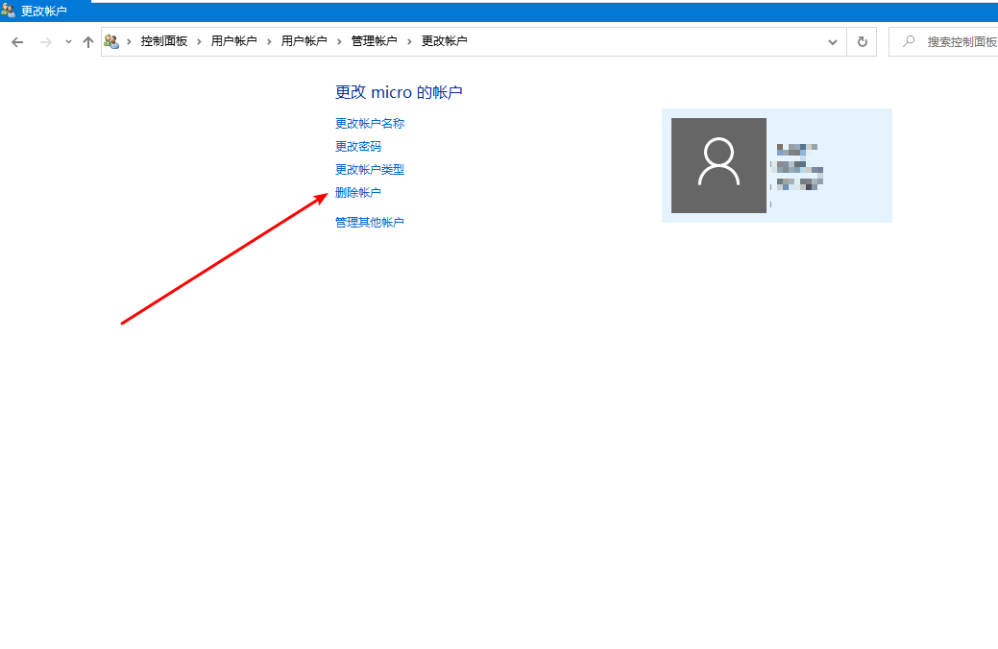Image resolution: width=998 pixels, height=649 pixels.
Task: Click 管理其他帐户
Action: [370, 222]
